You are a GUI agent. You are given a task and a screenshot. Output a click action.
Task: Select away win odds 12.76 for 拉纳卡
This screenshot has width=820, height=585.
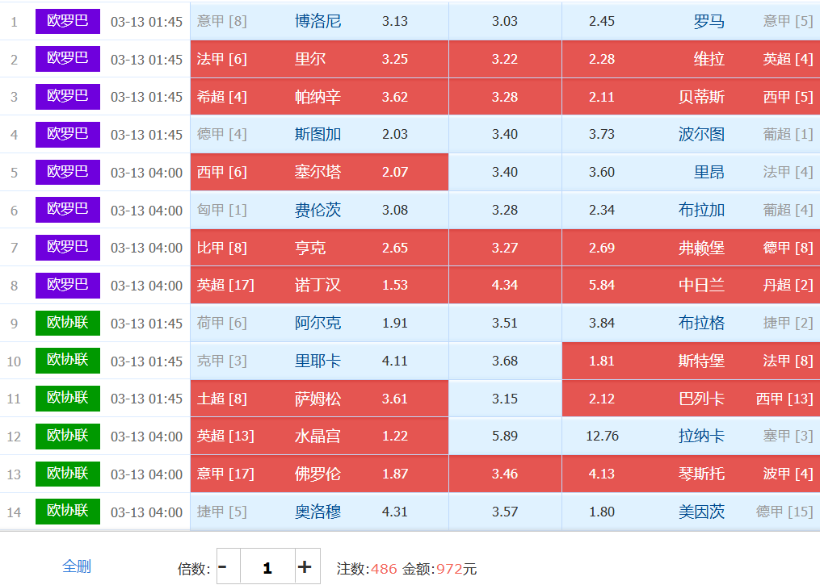[x=602, y=436]
